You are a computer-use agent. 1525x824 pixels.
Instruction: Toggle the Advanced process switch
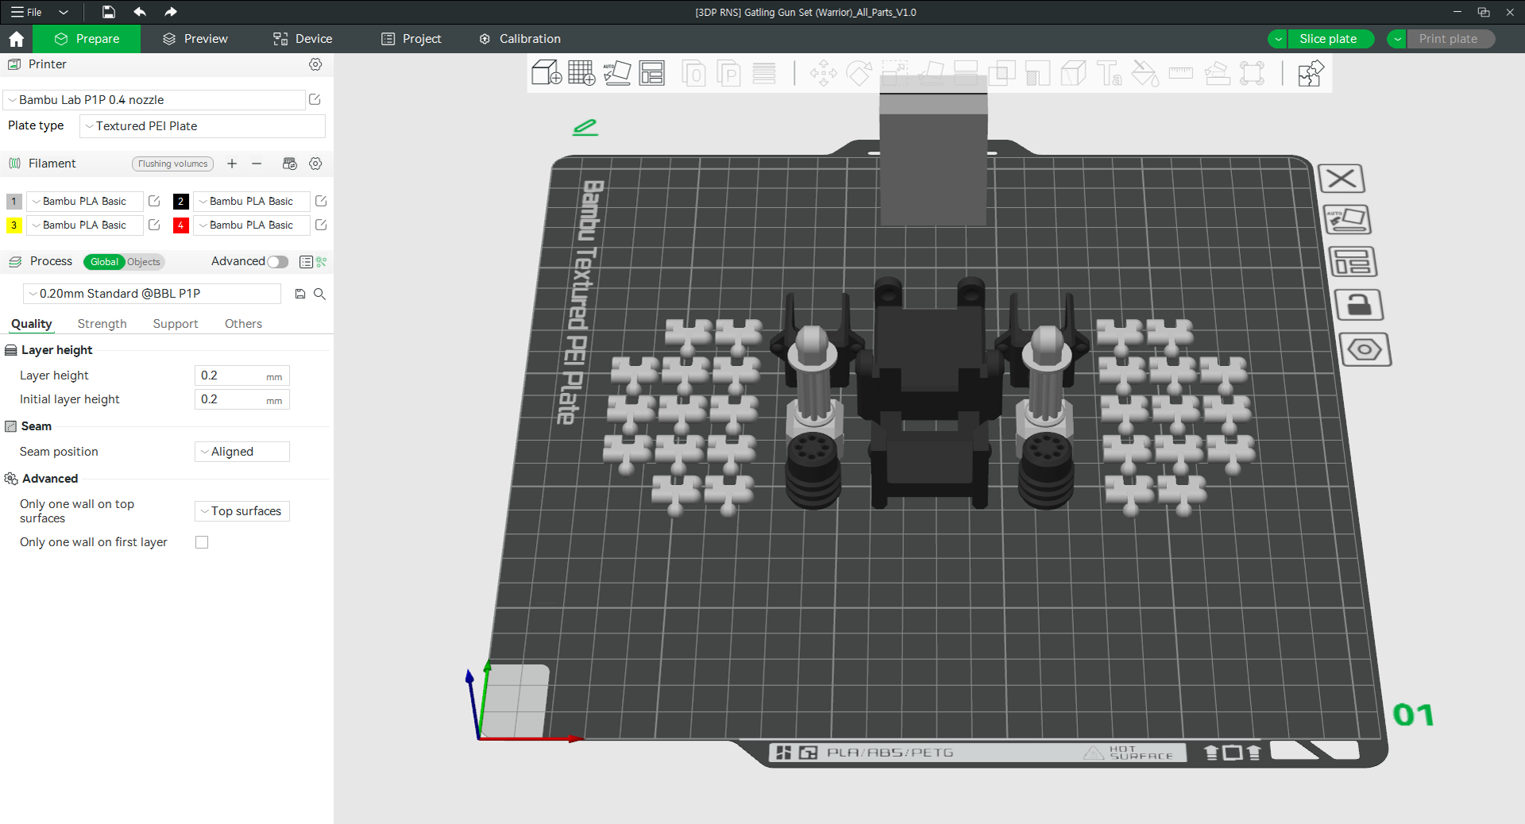coord(277,262)
